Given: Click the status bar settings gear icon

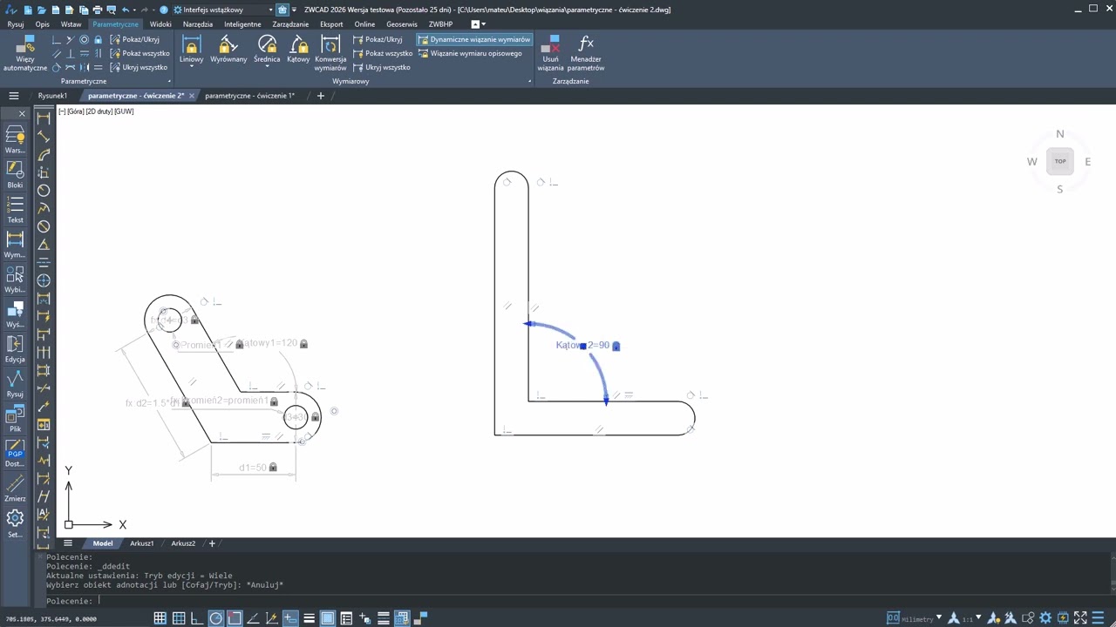Looking at the screenshot, I should (x=1045, y=618).
